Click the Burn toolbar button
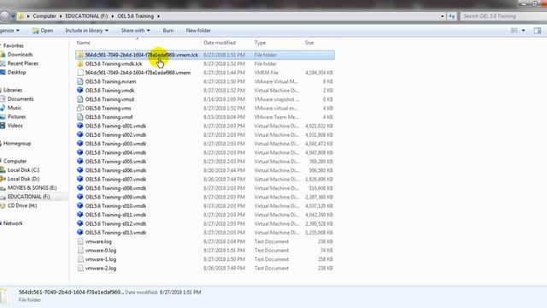The width and height of the screenshot is (547, 308). [x=168, y=31]
